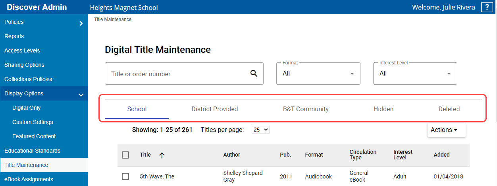
Task: Change Titles per page dropdown
Action: pos(260,130)
